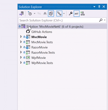Viewport: 108px width, 110px height.
Task: Toggle Preview Selected Items button
Action: coord(76,14)
